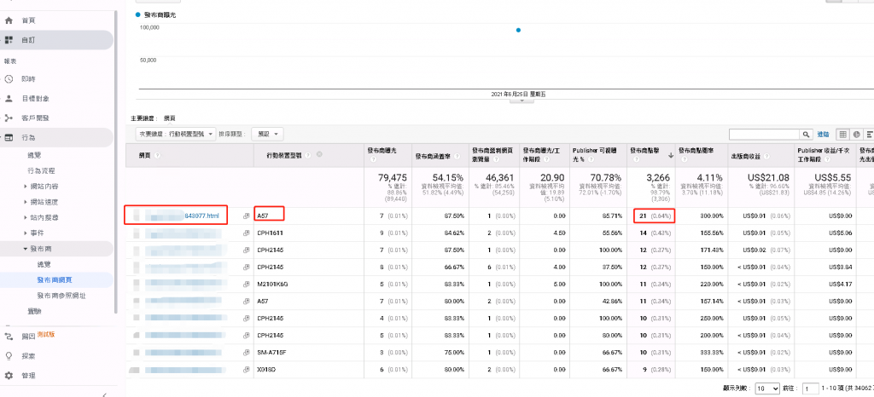The image size is (874, 397).
Task: Click the blue data point on chart
Action: click(x=518, y=30)
